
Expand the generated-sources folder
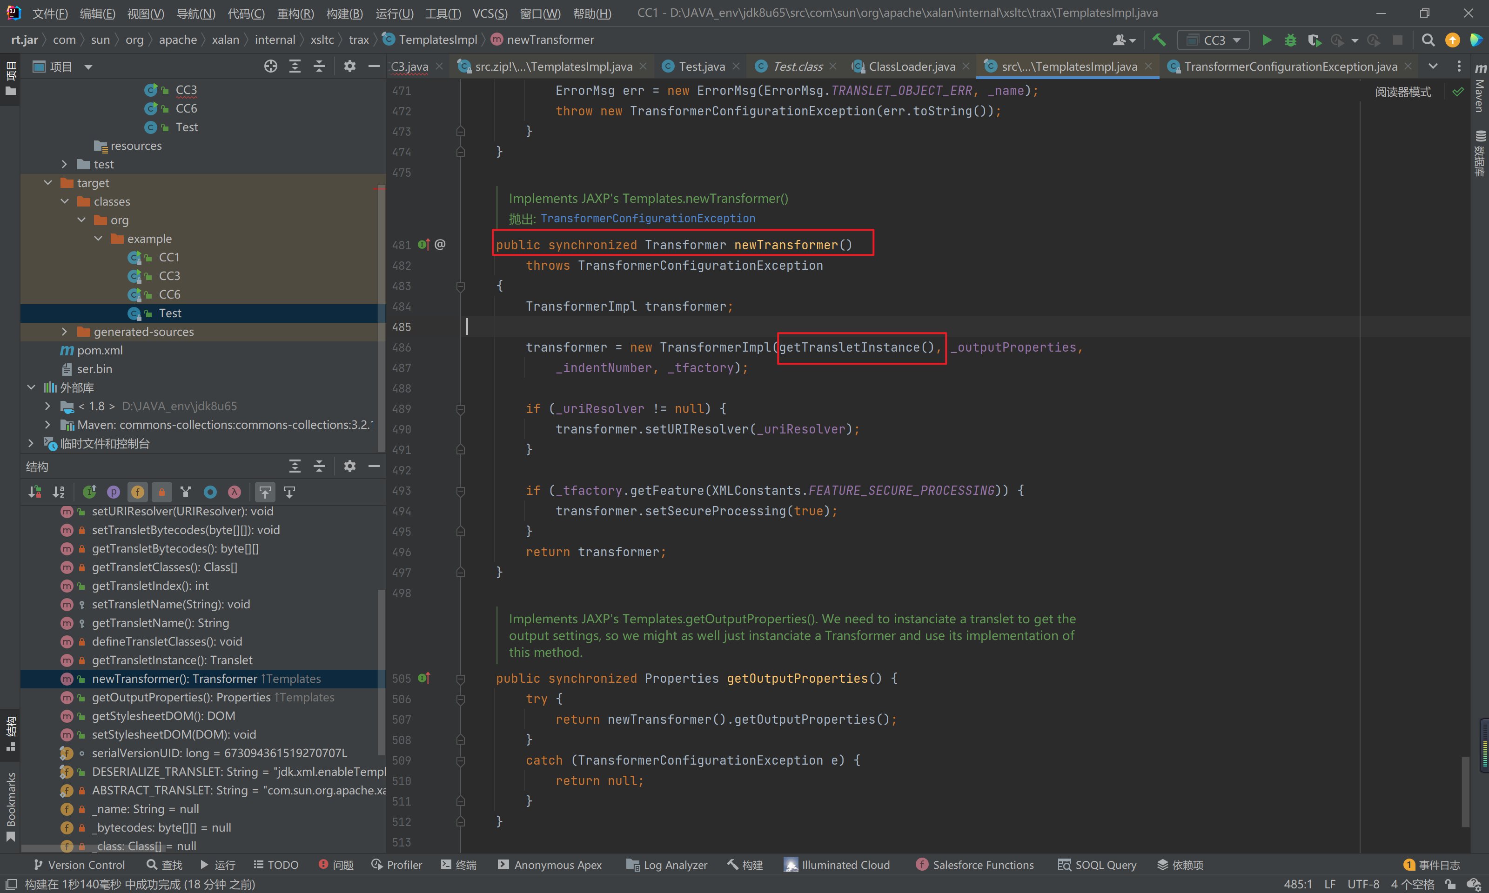tap(64, 332)
